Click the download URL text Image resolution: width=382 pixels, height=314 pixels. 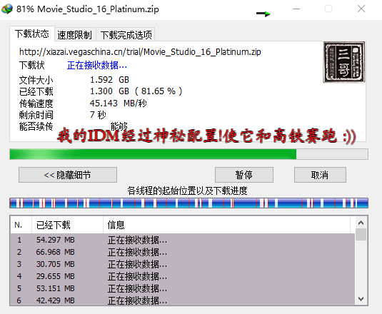140,52
